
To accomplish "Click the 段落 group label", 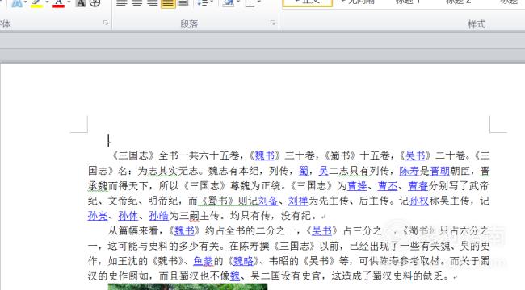I will coord(189,24).
